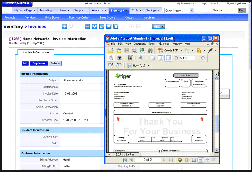252x172 pixels.
Task: Go to last page in Acrobat
Action: [x=171, y=160]
